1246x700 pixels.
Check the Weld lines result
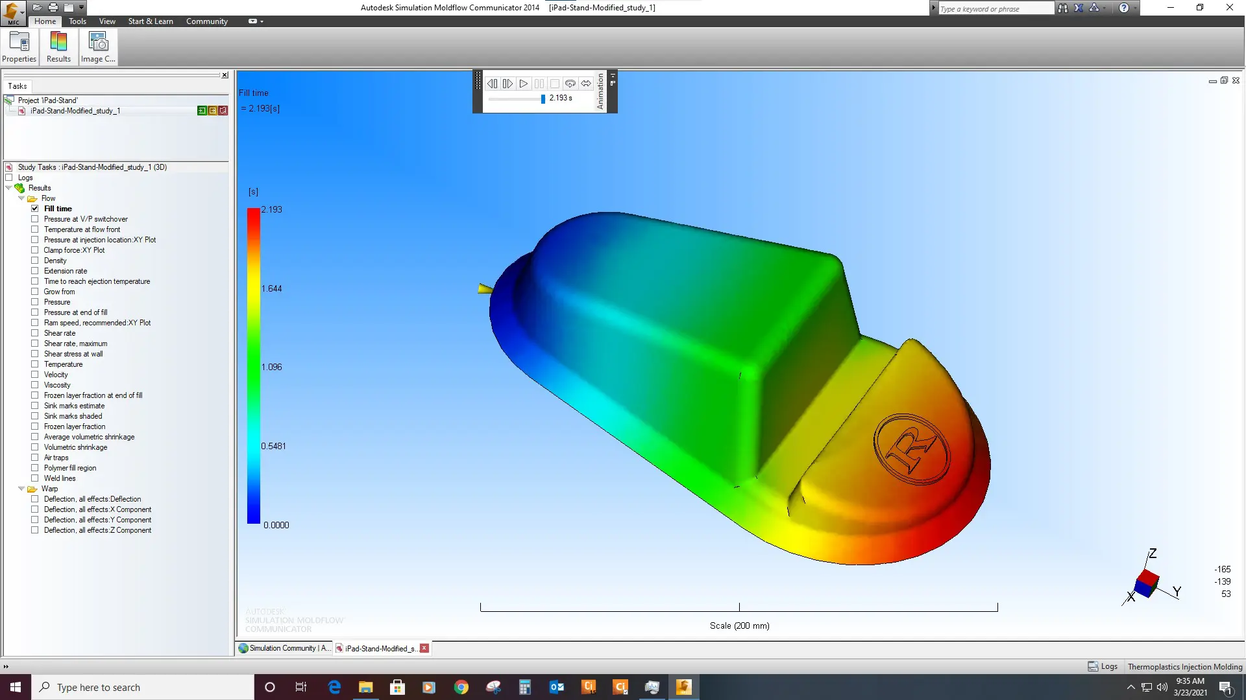click(x=35, y=478)
